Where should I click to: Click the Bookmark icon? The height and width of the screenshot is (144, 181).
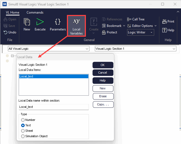tap(104, 26)
